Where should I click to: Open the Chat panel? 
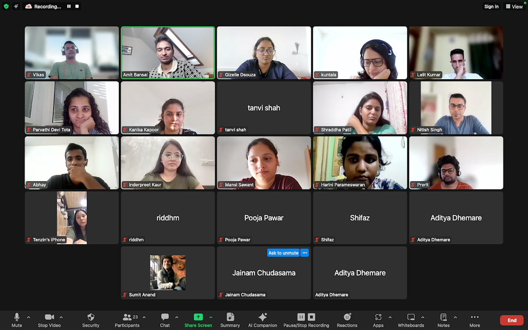165,320
